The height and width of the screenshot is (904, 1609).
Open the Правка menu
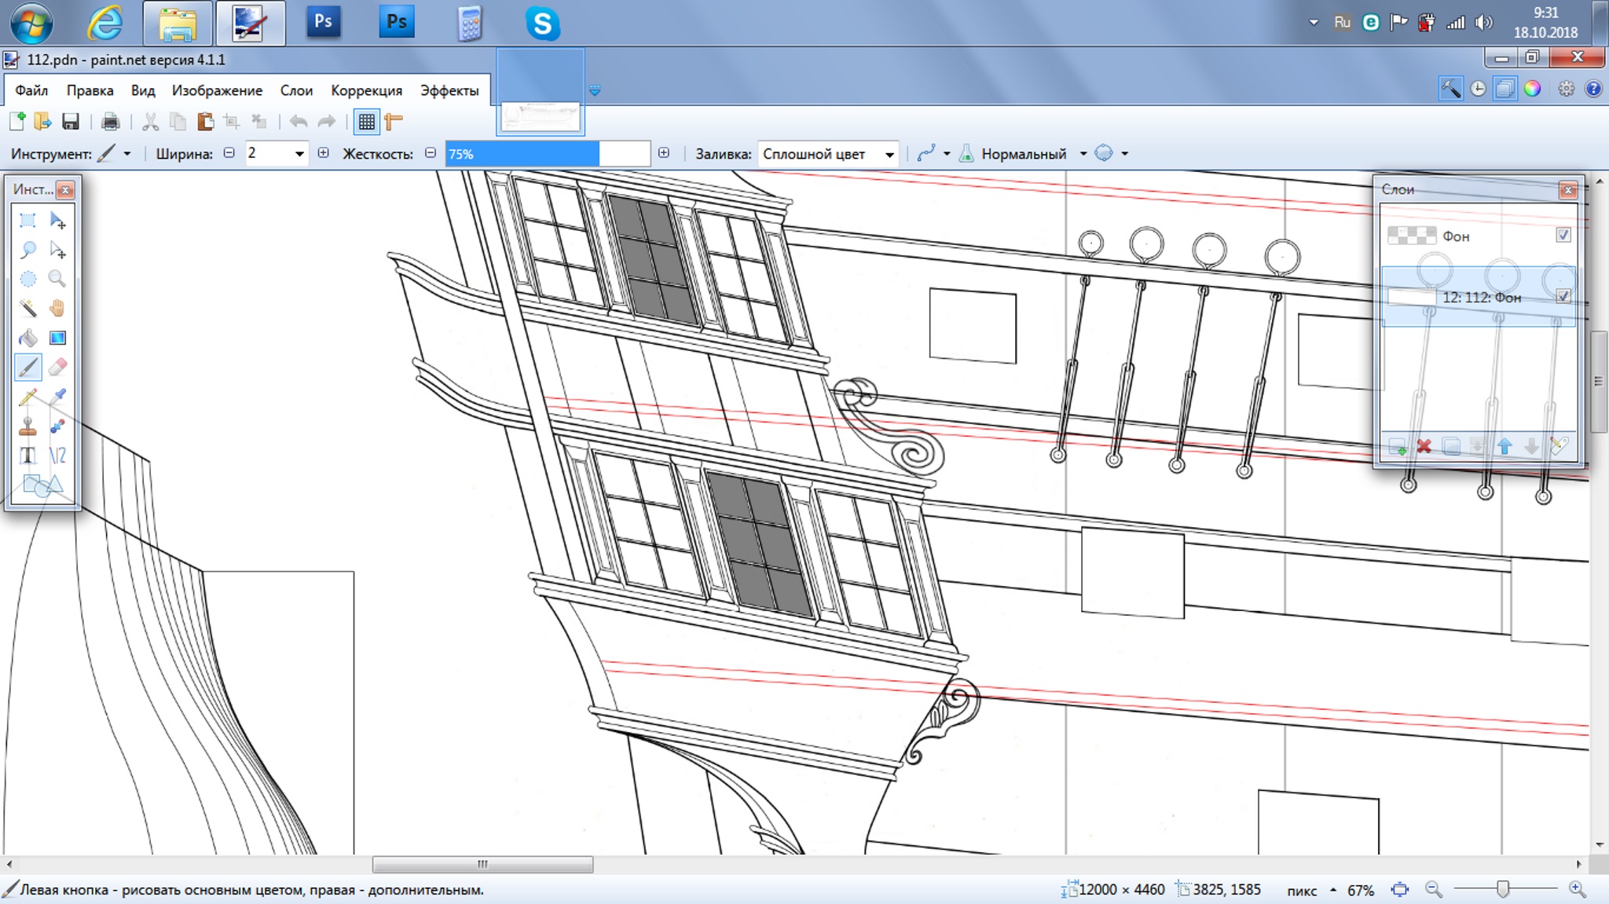(x=90, y=90)
